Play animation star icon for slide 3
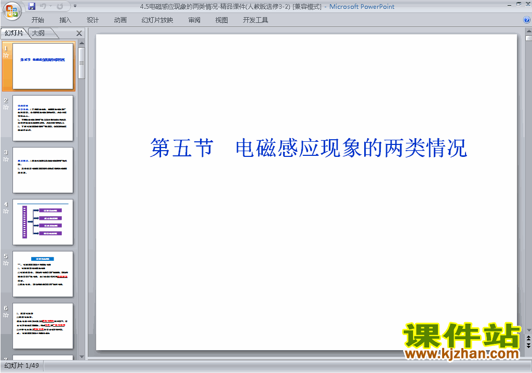The height and width of the screenshot is (373, 532). coord(6,159)
